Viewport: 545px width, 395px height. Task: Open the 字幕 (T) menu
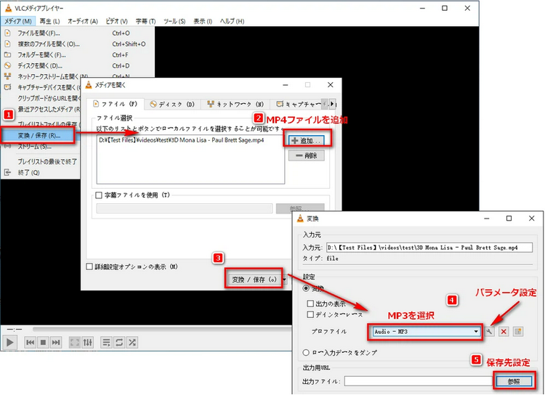tap(145, 21)
